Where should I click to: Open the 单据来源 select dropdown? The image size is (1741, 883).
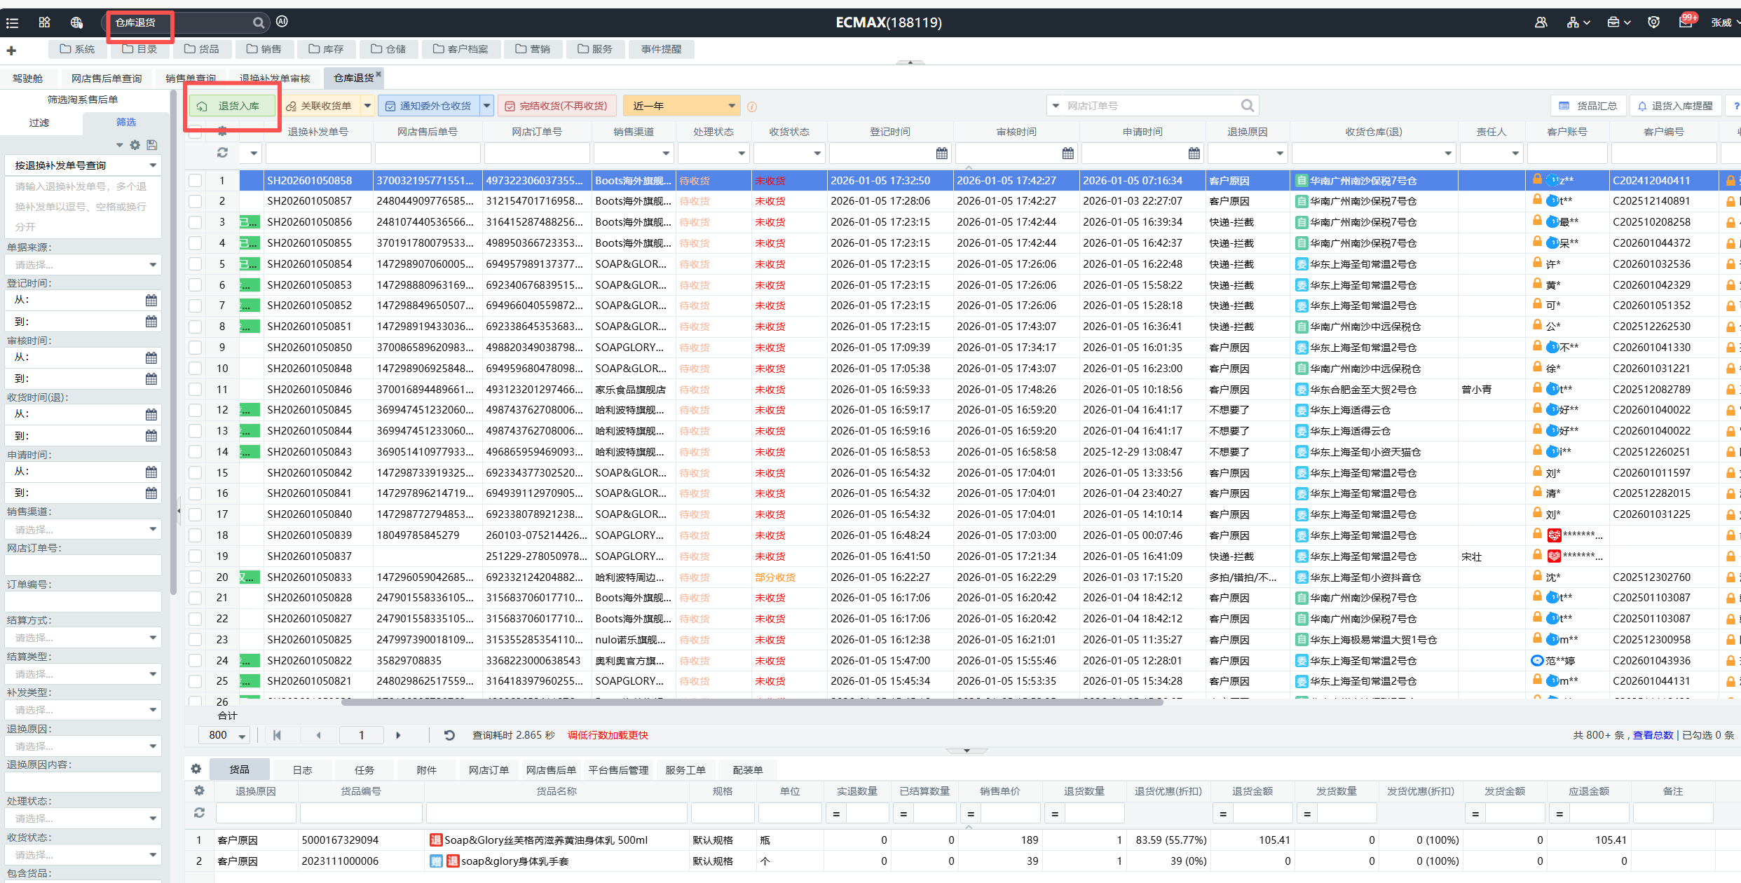[x=83, y=265]
